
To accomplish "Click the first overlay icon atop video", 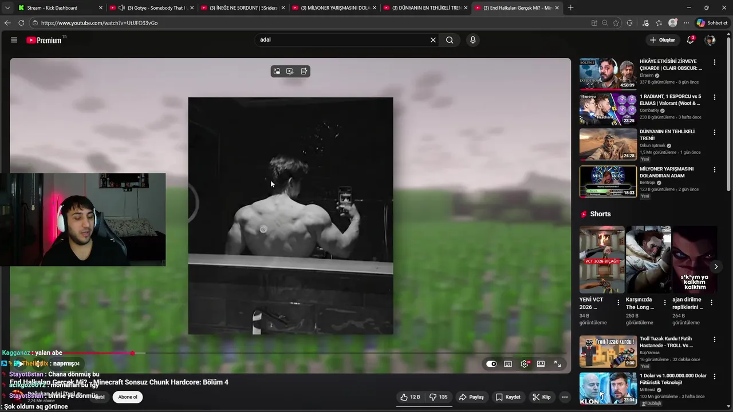I will coord(277,71).
